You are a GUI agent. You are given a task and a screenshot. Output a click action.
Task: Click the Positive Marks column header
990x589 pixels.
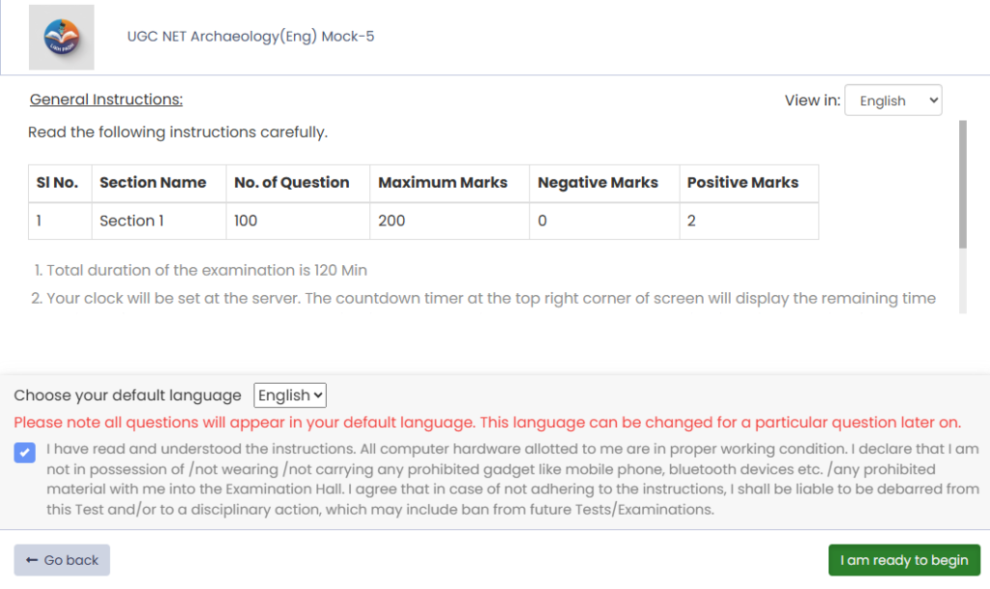(742, 182)
